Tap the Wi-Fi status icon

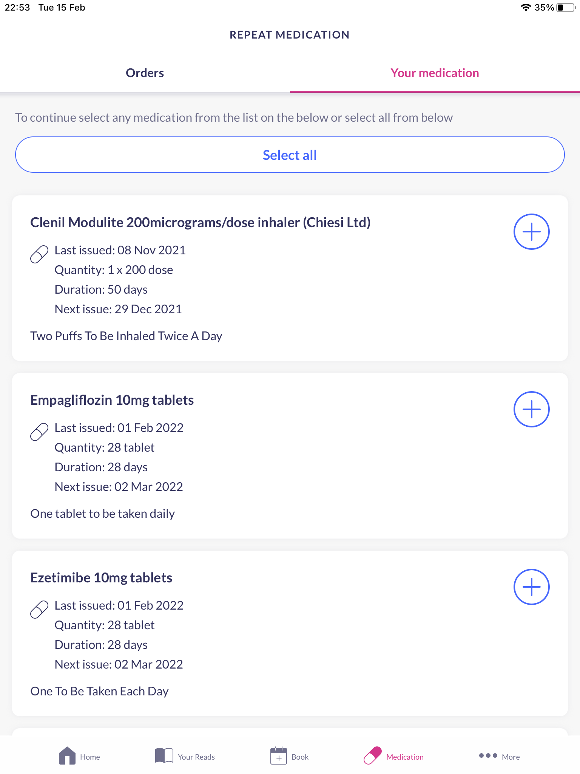point(525,8)
